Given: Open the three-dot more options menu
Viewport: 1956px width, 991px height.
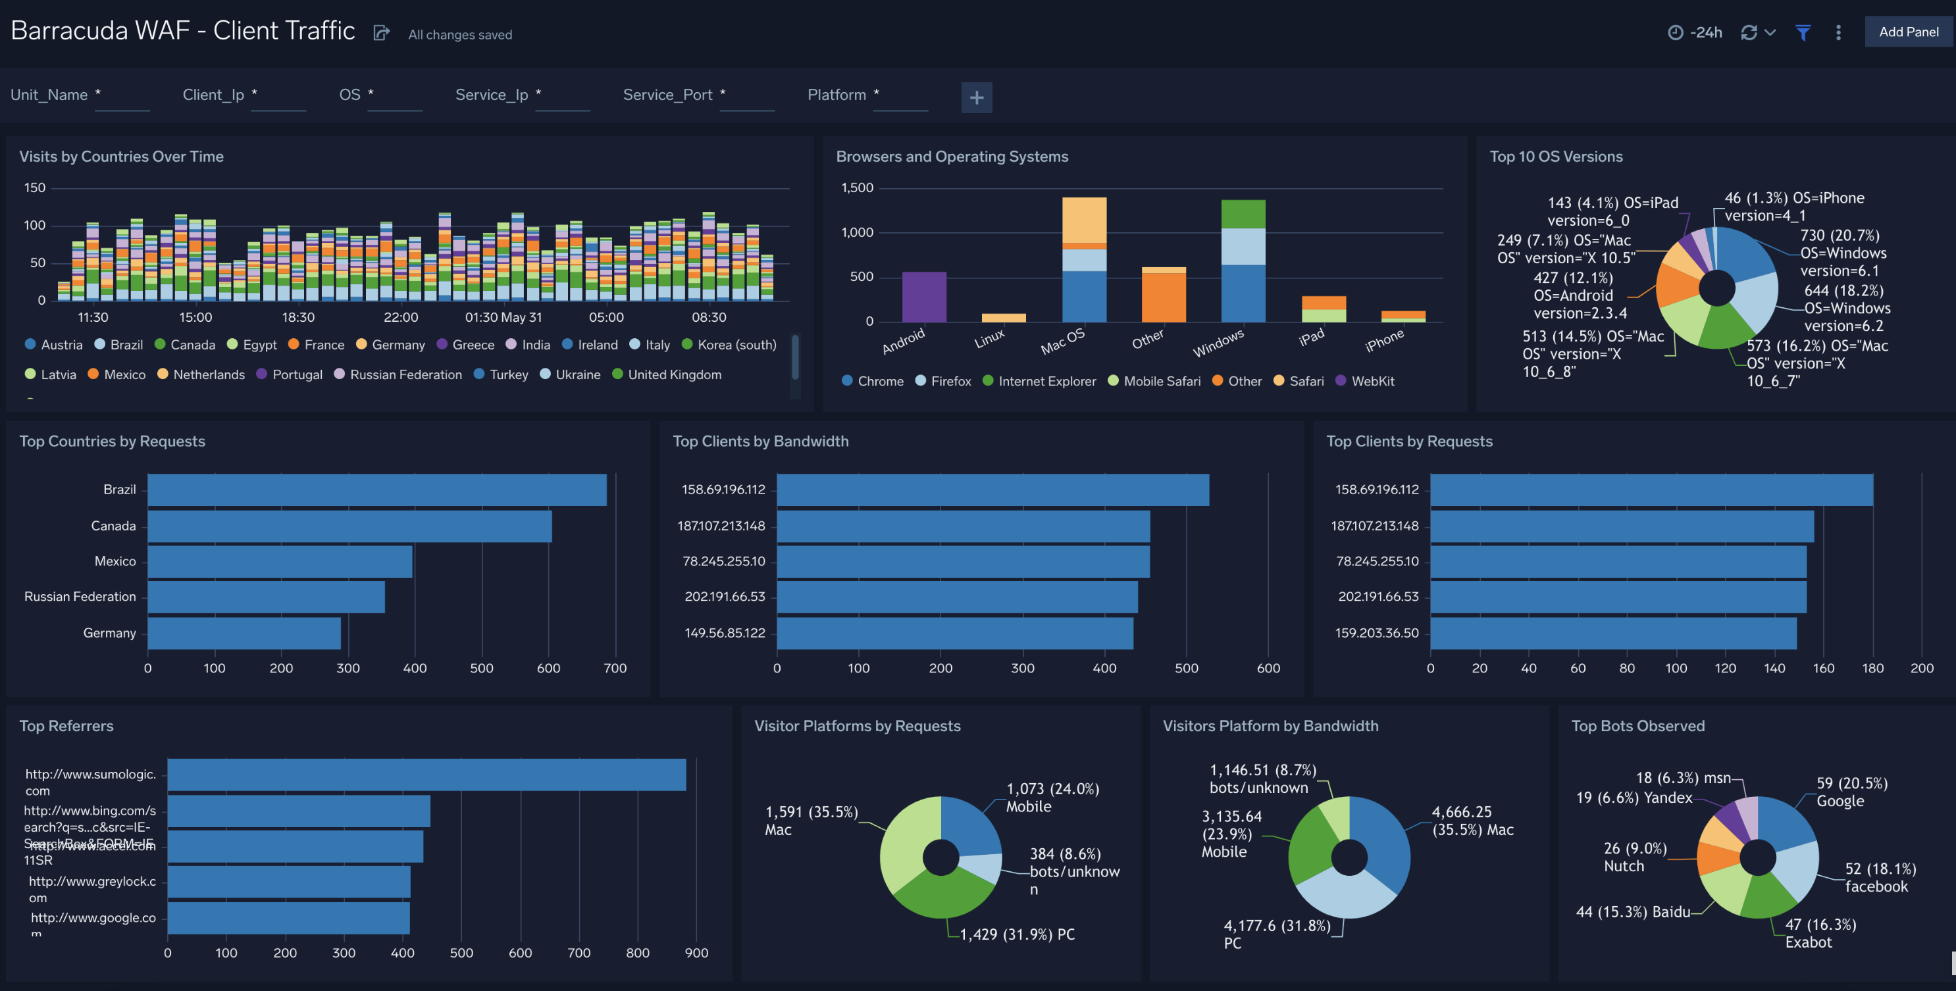Looking at the screenshot, I should pos(1838,32).
